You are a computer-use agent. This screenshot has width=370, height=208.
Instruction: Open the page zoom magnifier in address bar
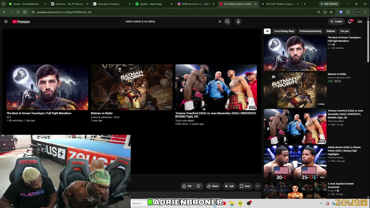pos(319,12)
